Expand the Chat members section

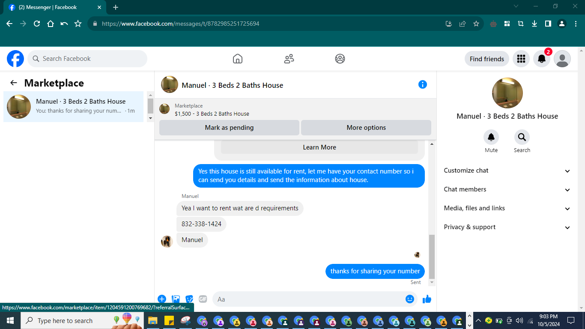507,189
